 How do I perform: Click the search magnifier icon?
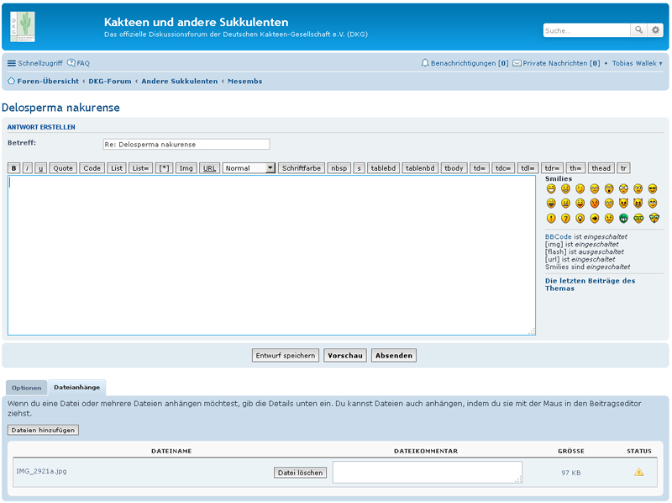(639, 30)
